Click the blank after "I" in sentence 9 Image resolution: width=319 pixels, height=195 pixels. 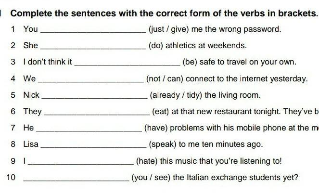pos(82,161)
